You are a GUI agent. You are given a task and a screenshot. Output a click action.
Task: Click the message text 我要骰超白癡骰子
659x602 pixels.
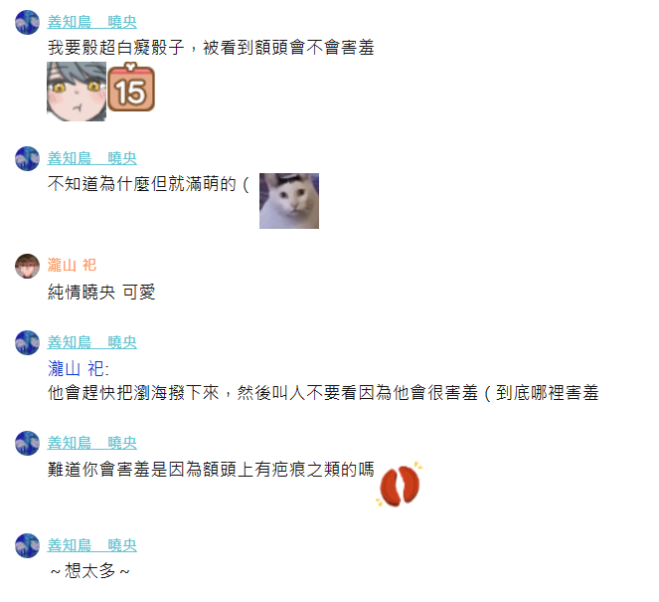tap(116, 48)
